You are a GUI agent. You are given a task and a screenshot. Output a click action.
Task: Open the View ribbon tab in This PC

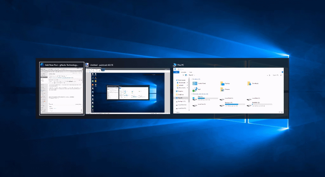[x=191, y=72]
